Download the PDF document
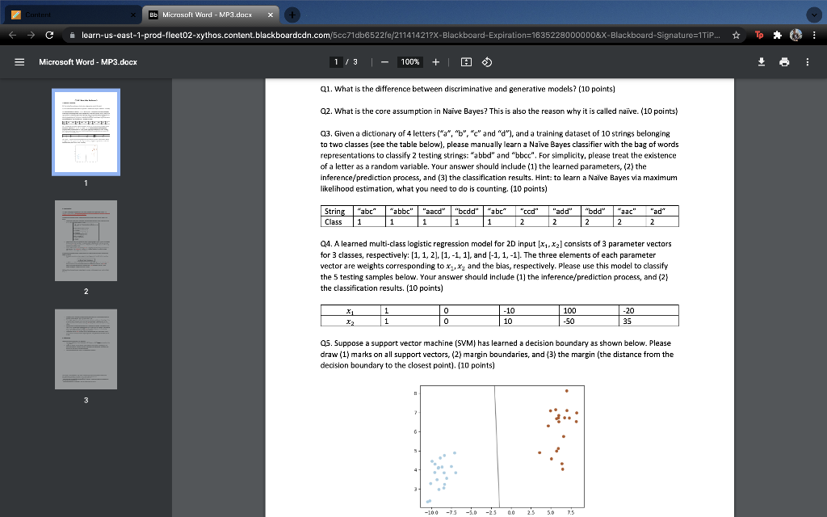The height and width of the screenshot is (517, 827). tap(760, 61)
